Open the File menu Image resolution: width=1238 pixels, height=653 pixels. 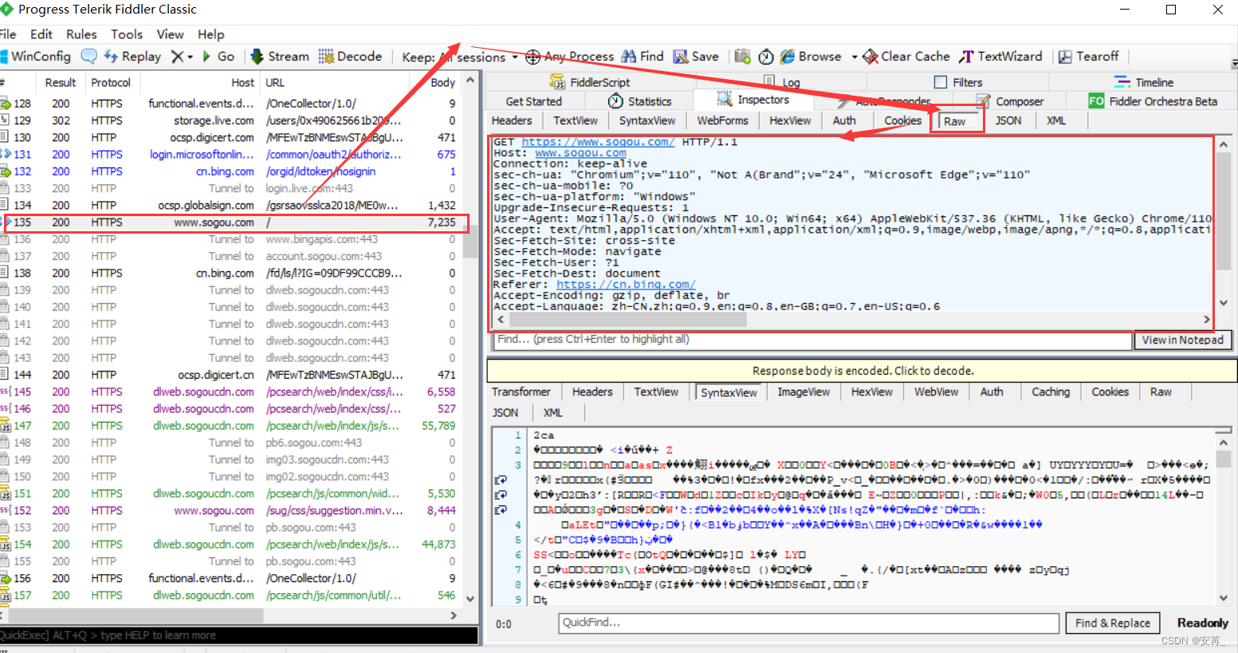[8, 34]
